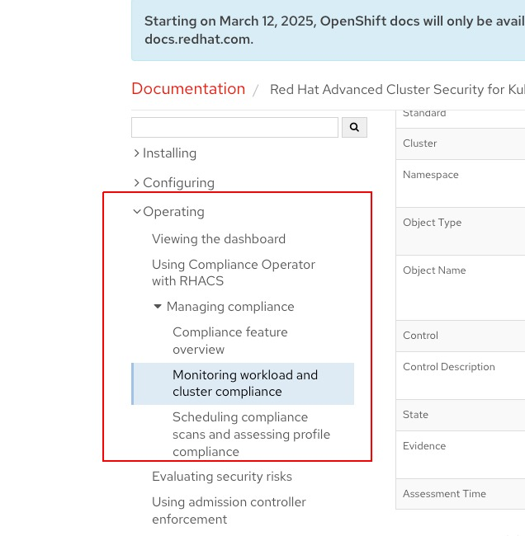This screenshot has width=525, height=536.
Task: Click the Control table cell
Action: [x=461, y=336]
